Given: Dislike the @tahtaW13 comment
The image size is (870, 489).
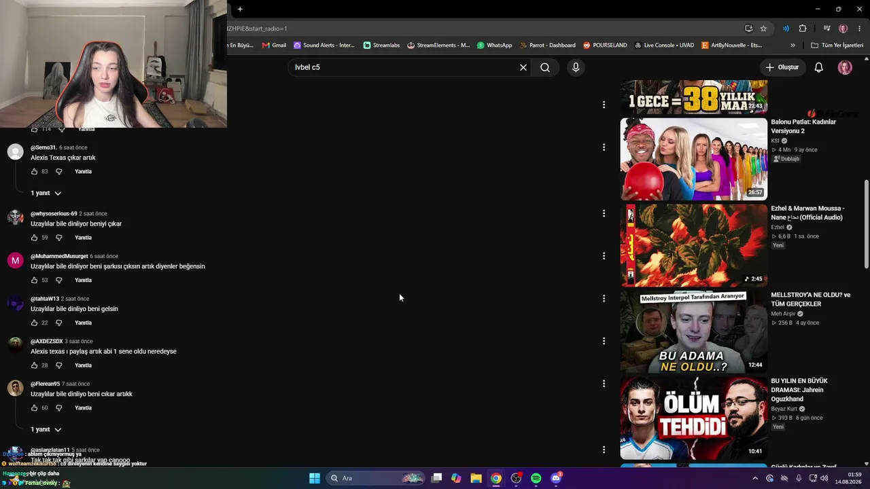Looking at the screenshot, I should pyautogui.click(x=58, y=323).
